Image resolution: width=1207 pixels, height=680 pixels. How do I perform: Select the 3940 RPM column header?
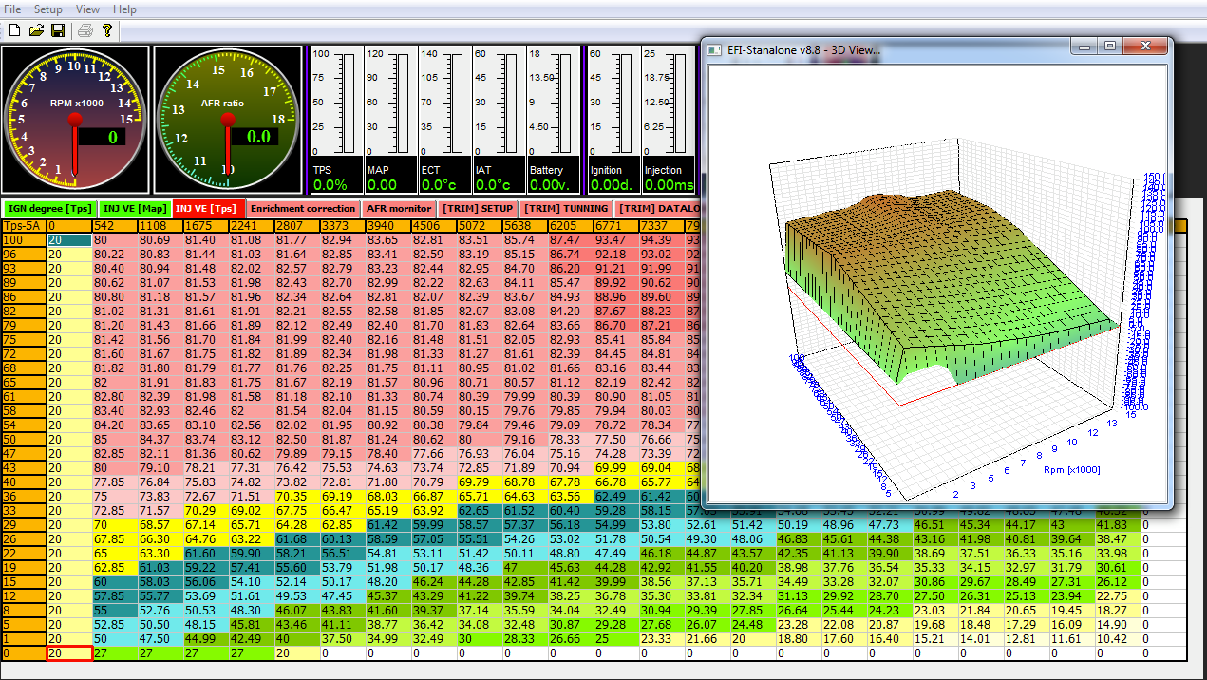pos(388,227)
